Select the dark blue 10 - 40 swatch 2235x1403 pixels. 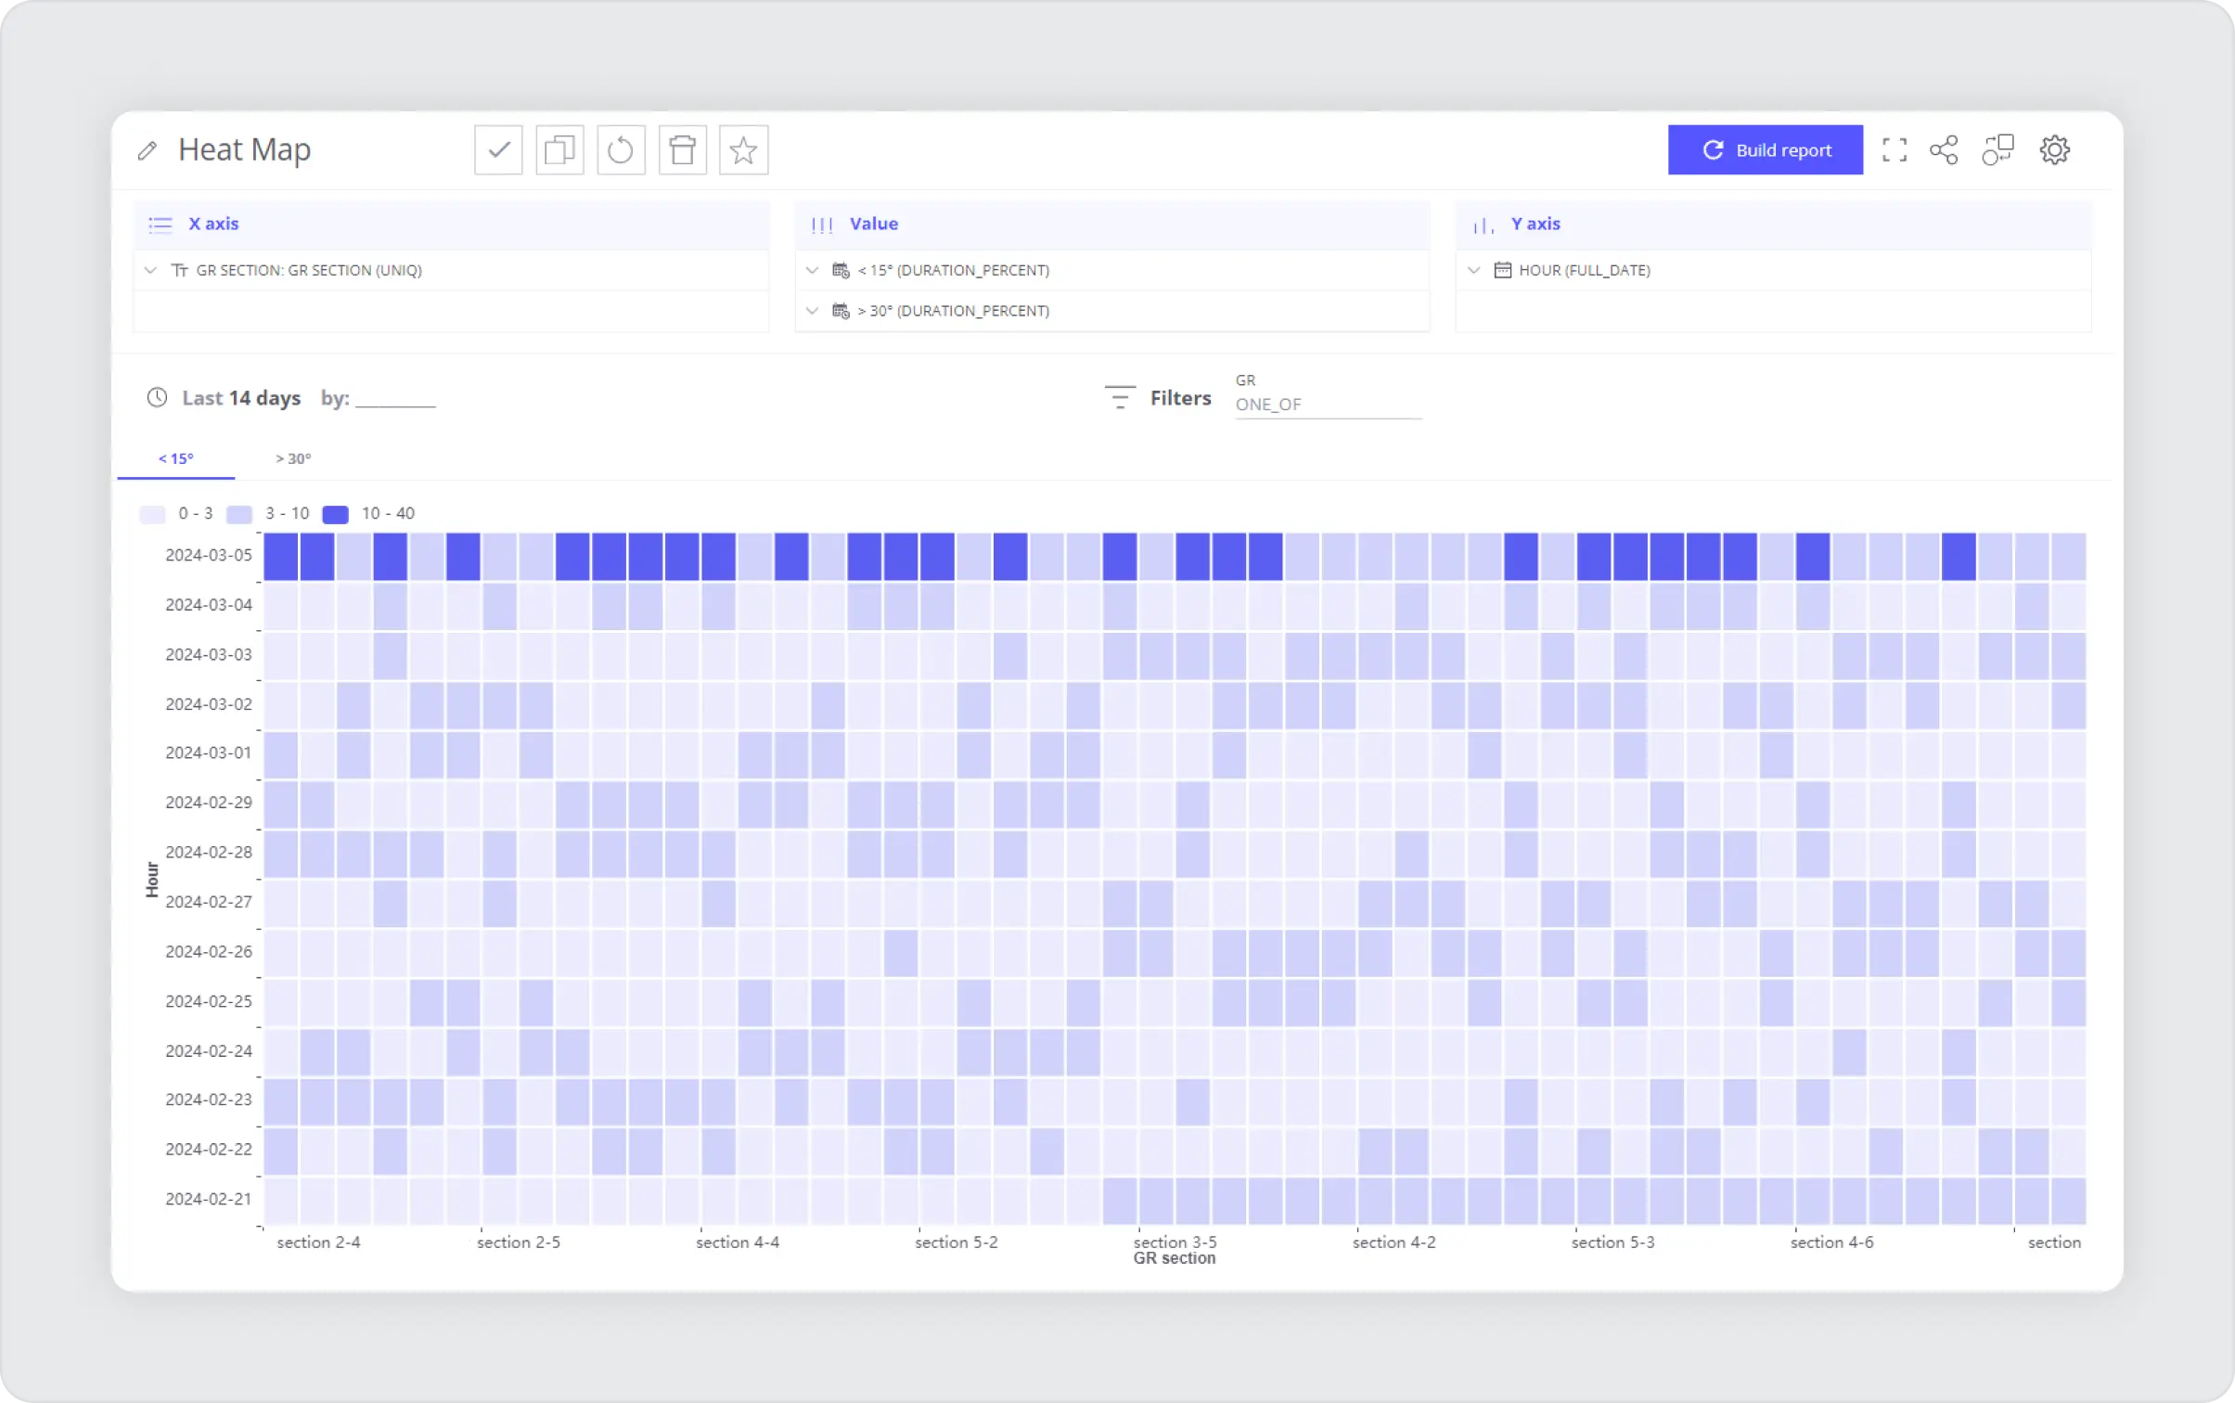click(x=334, y=513)
